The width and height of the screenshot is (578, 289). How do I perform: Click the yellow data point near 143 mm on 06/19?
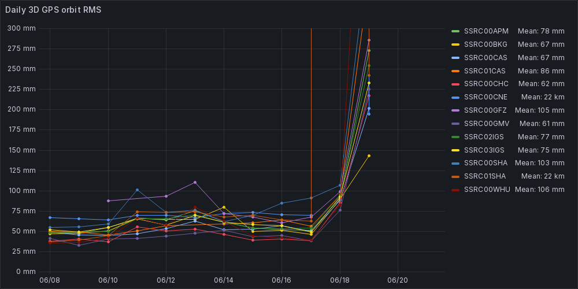pos(369,155)
